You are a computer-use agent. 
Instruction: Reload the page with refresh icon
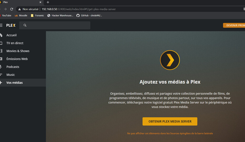coord(12,9)
